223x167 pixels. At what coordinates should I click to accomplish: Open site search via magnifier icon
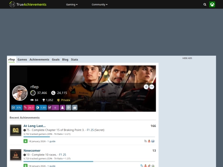click(x=205, y=5)
